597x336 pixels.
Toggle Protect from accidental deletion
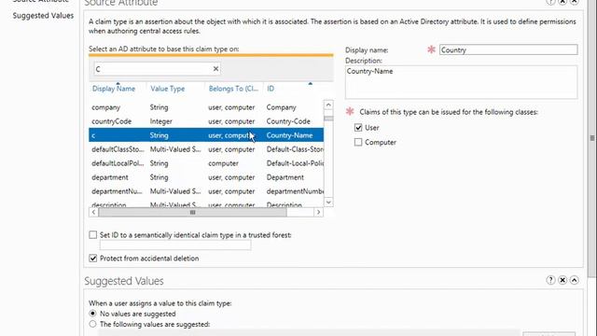pyautogui.click(x=93, y=259)
